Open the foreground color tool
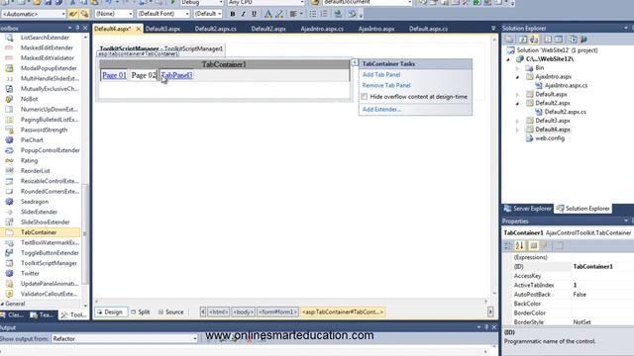Image resolution: width=634 pixels, height=356 pixels. (x=267, y=14)
